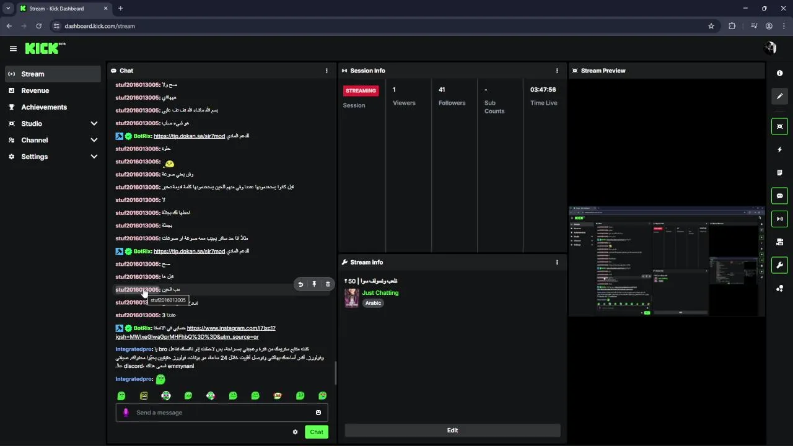Toggle the wrench stream info icon
793x446 pixels.
tap(779, 265)
